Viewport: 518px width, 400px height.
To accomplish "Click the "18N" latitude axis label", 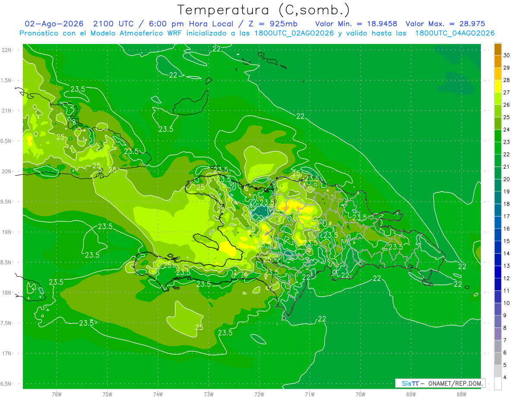I will [7, 293].
